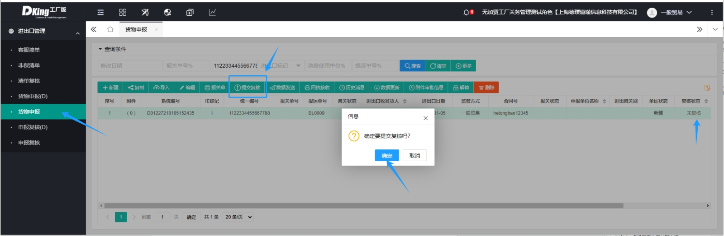Click 复制 toolbar button
Screen dimensions: 724x236
[136, 88]
